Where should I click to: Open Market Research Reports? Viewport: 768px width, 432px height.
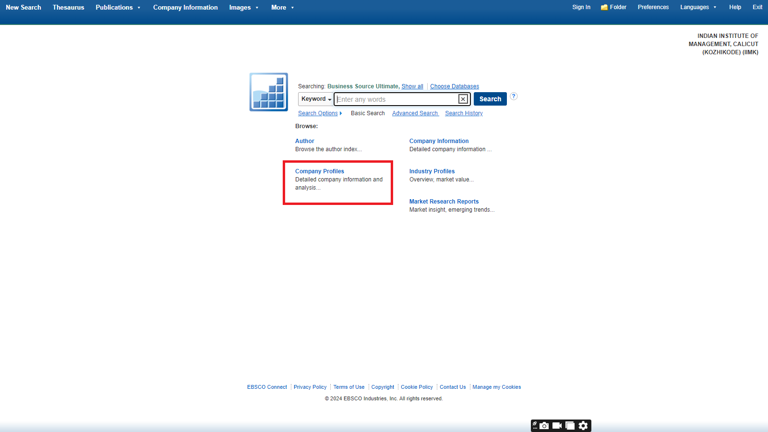(444, 202)
